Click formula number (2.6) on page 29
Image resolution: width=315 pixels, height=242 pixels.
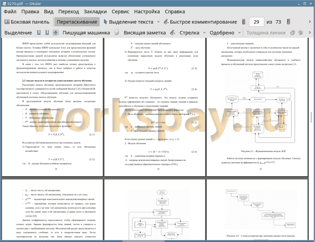pyautogui.click(x=194, y=152)
